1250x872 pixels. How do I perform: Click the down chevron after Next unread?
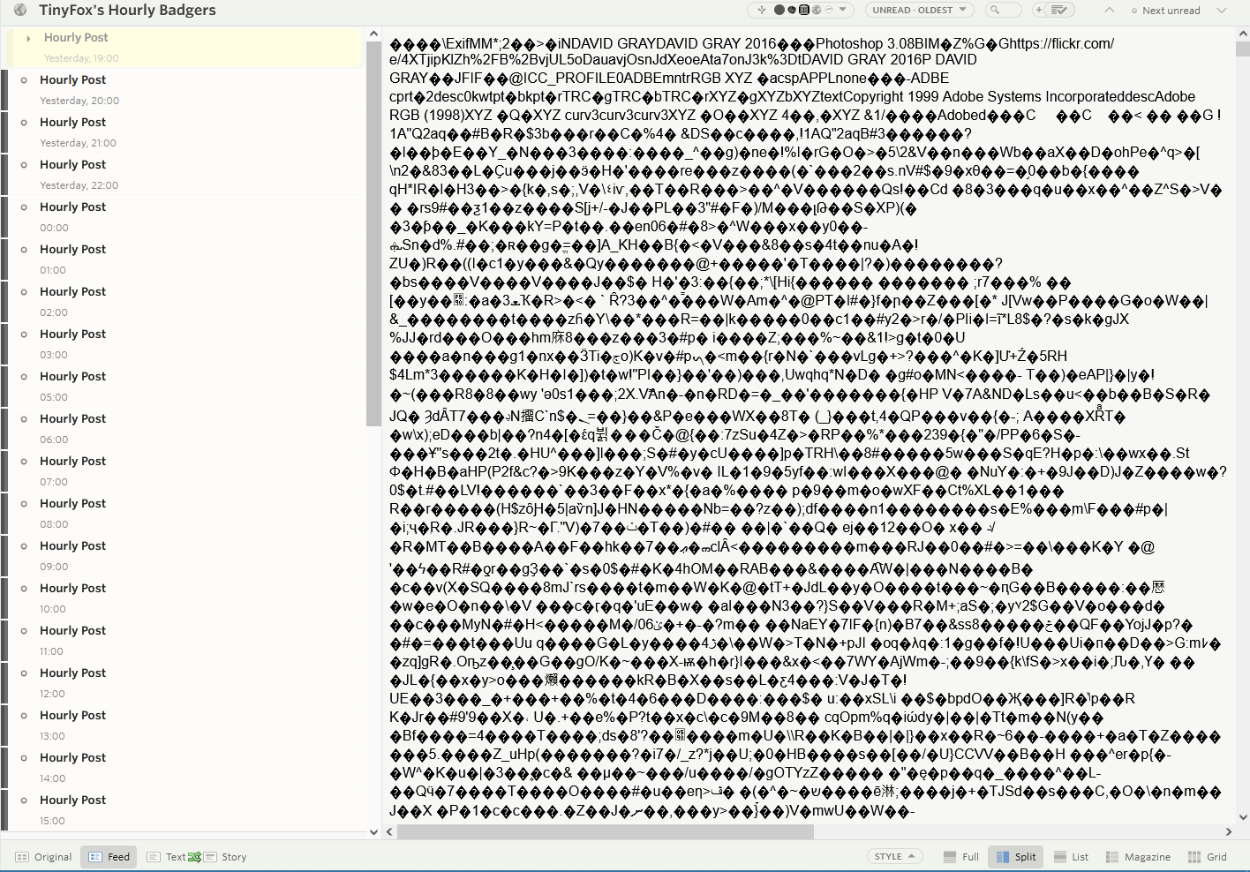pyautogui.click(x=1222, y=11)
